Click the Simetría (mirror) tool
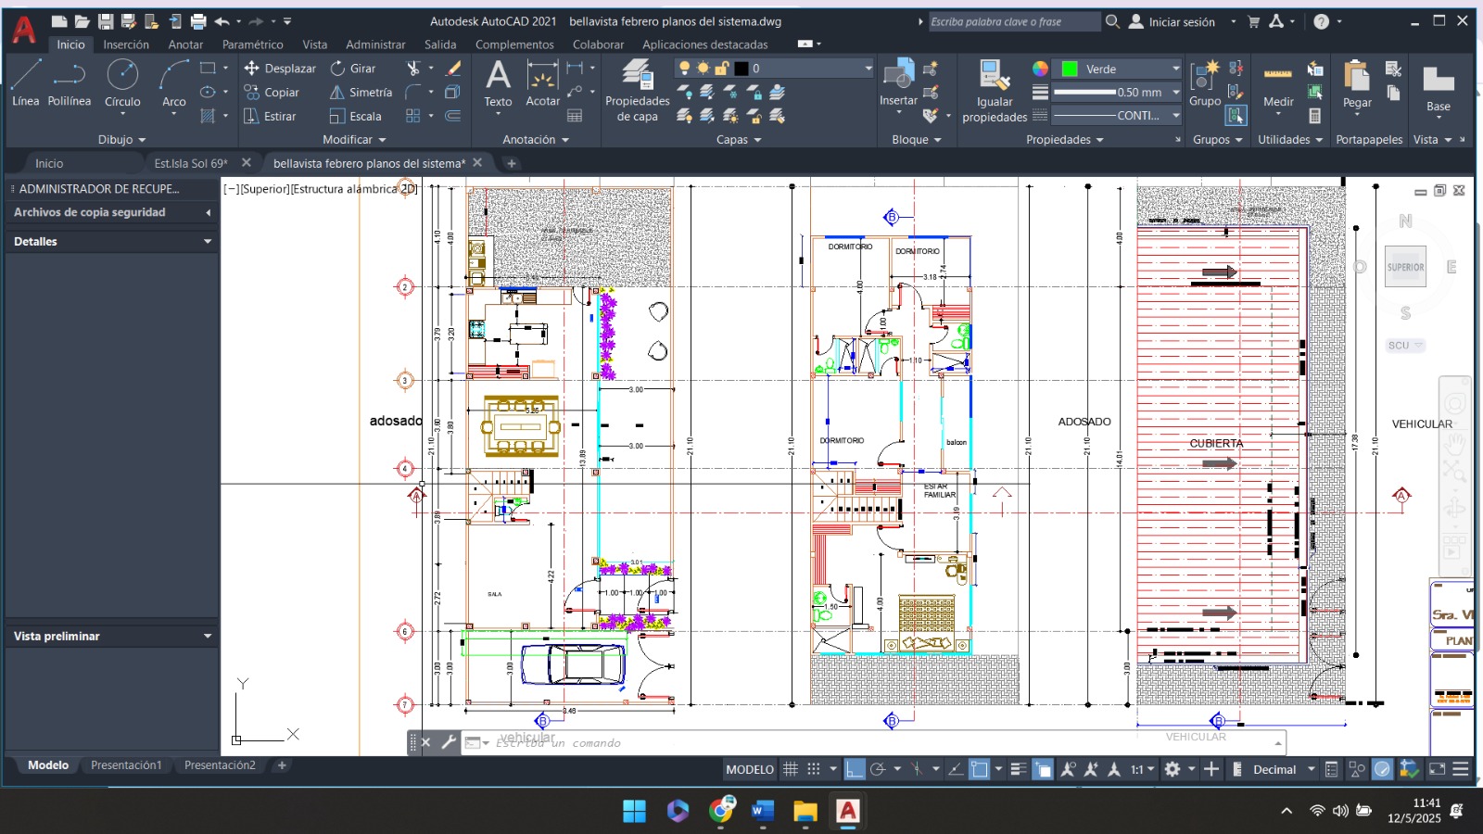 pyautogui.click(x=361, y=93)
